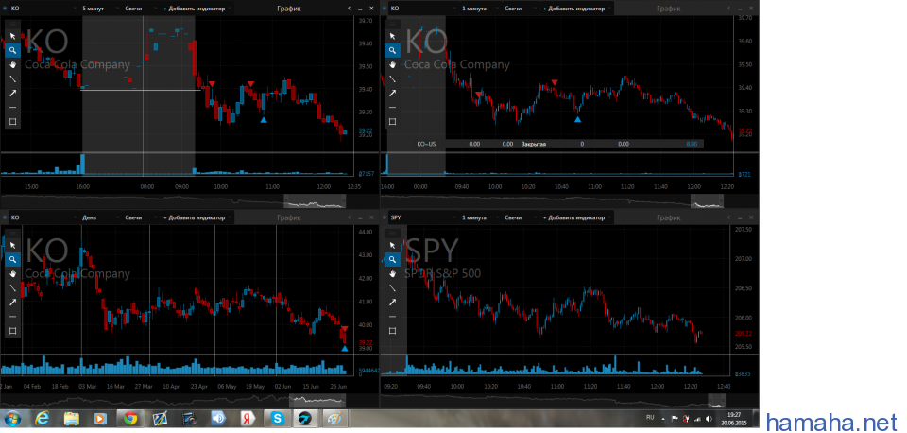Select arrow drawing tool in KO 1-minute chart

(393, 93)
